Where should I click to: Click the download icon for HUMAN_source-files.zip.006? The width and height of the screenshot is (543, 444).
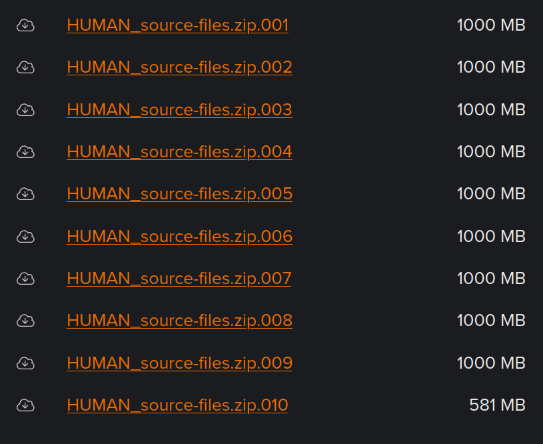click(25, 236)
